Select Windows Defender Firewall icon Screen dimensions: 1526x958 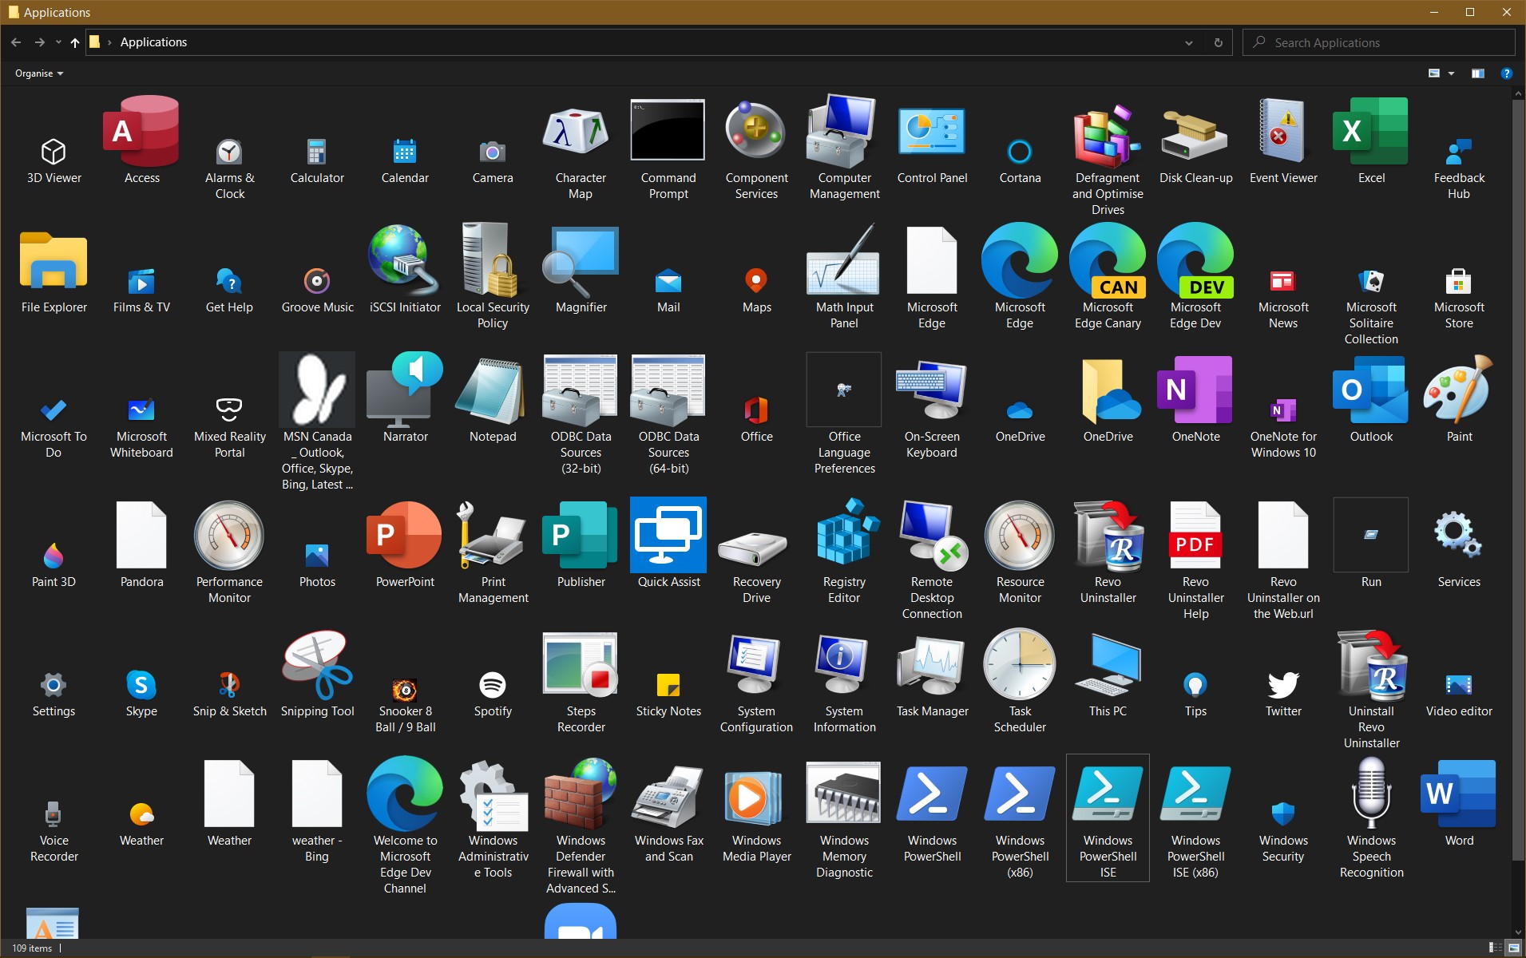pyautogui.click(x=581, y=794)
